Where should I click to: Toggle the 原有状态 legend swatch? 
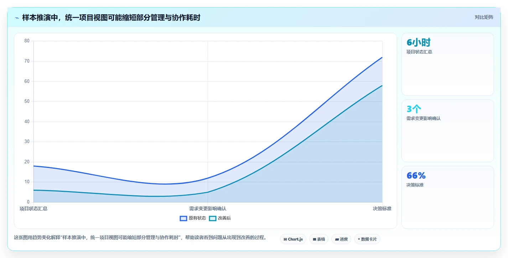(x=183, y=218)
